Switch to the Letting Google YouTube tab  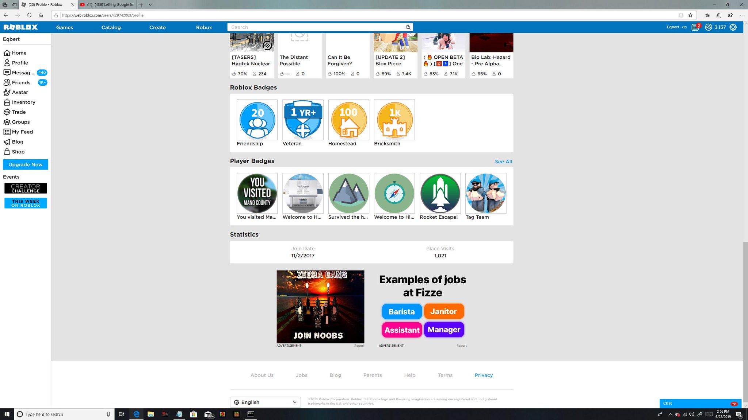110,5
